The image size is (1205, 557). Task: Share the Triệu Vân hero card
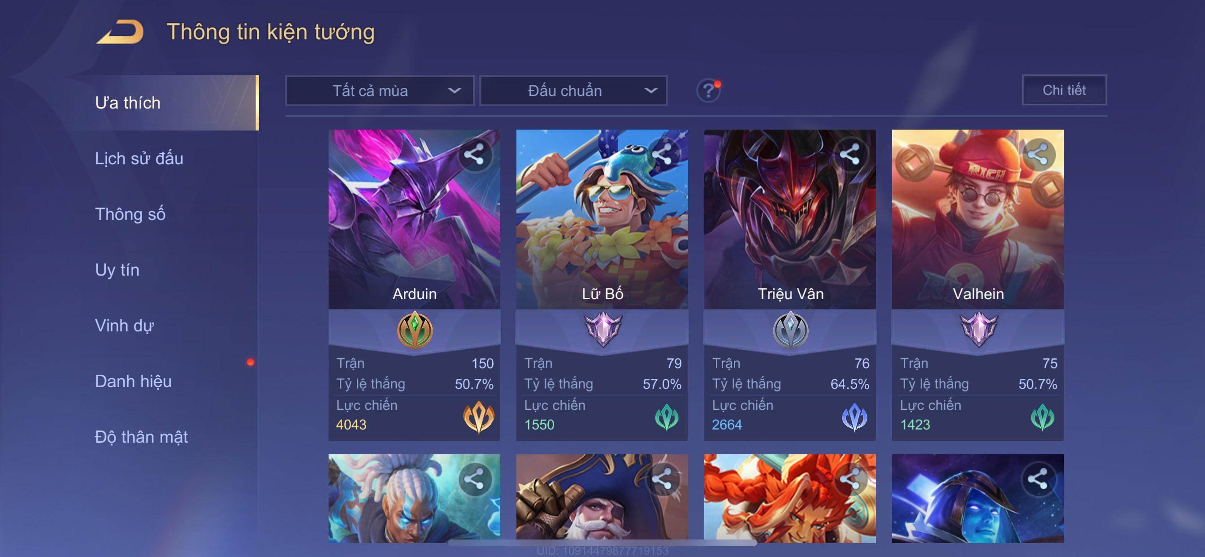pyautogui.click(x=850, y=154)
